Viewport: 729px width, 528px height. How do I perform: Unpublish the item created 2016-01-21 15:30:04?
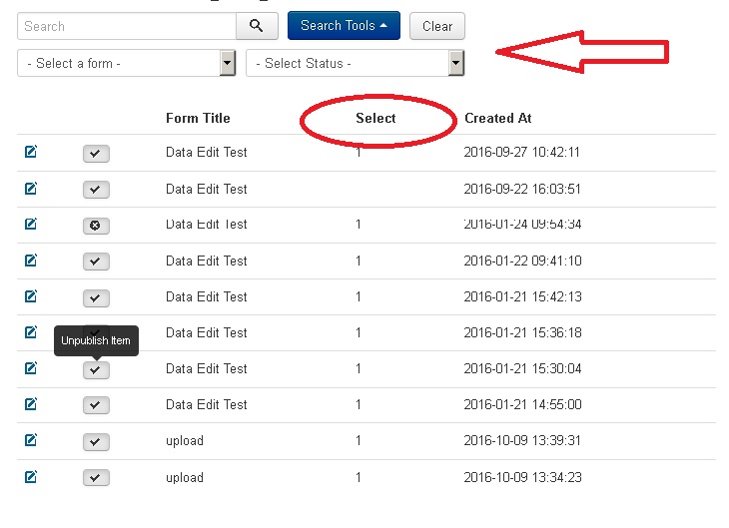click(96, 369)
